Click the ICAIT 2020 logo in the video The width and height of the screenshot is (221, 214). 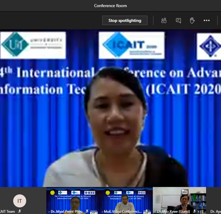pos(131,45)
